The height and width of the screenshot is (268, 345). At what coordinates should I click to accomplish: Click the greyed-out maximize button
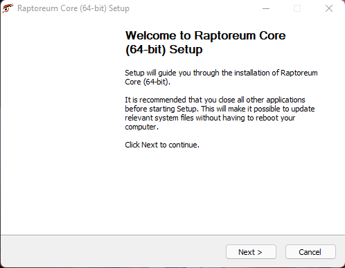point(297,8)
